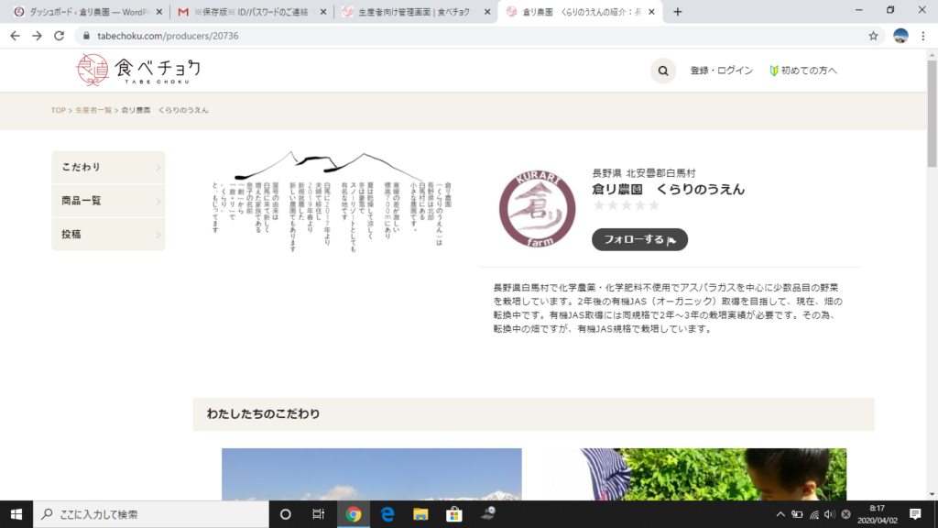Click the vertical text farm introduction image
938x528 pixels.
click(x=332, y=201)
